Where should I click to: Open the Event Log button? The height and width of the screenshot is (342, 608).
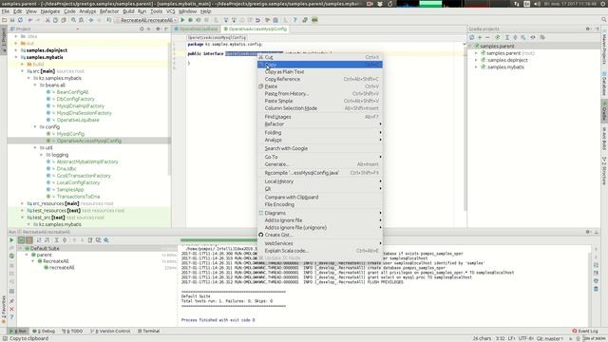[585, 332]
